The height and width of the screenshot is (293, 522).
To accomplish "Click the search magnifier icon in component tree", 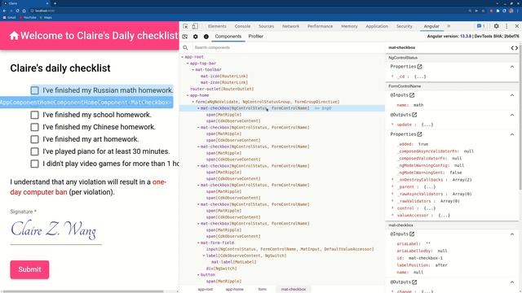I will click(x=185, y=48).
